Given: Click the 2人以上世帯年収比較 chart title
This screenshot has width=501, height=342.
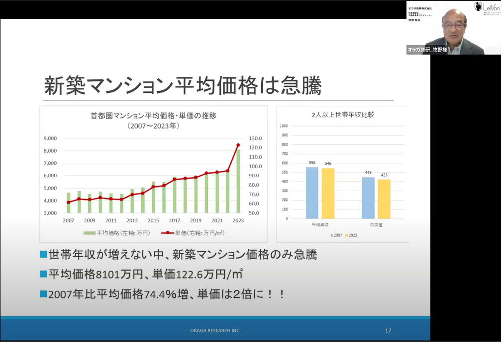Looking at the screenshot, I should (343, 115).
